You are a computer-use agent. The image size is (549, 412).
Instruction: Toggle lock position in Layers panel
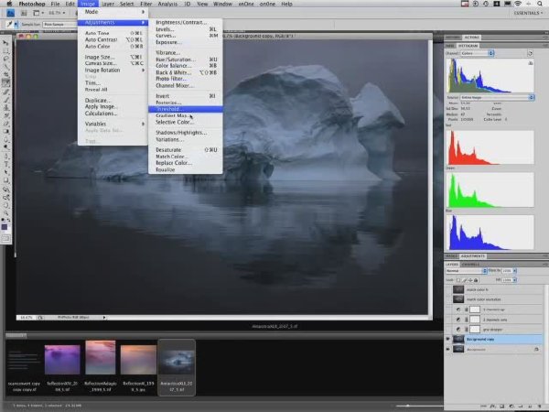[x=470, y=280]
